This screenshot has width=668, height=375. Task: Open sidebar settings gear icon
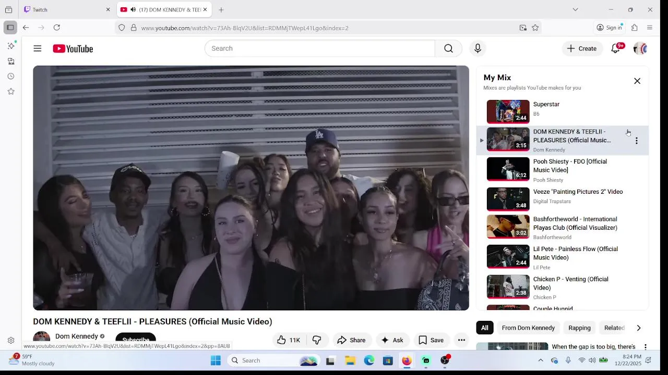pyautogui.click(x=11, y=340)
